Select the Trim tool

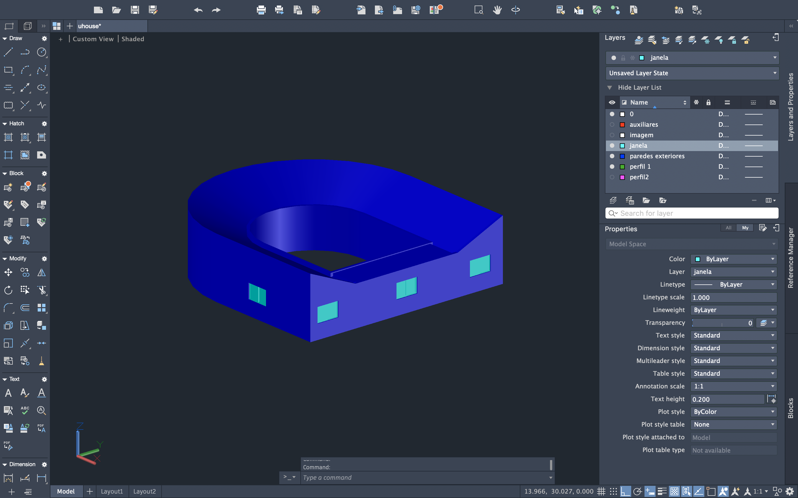[x=42, y=290]
